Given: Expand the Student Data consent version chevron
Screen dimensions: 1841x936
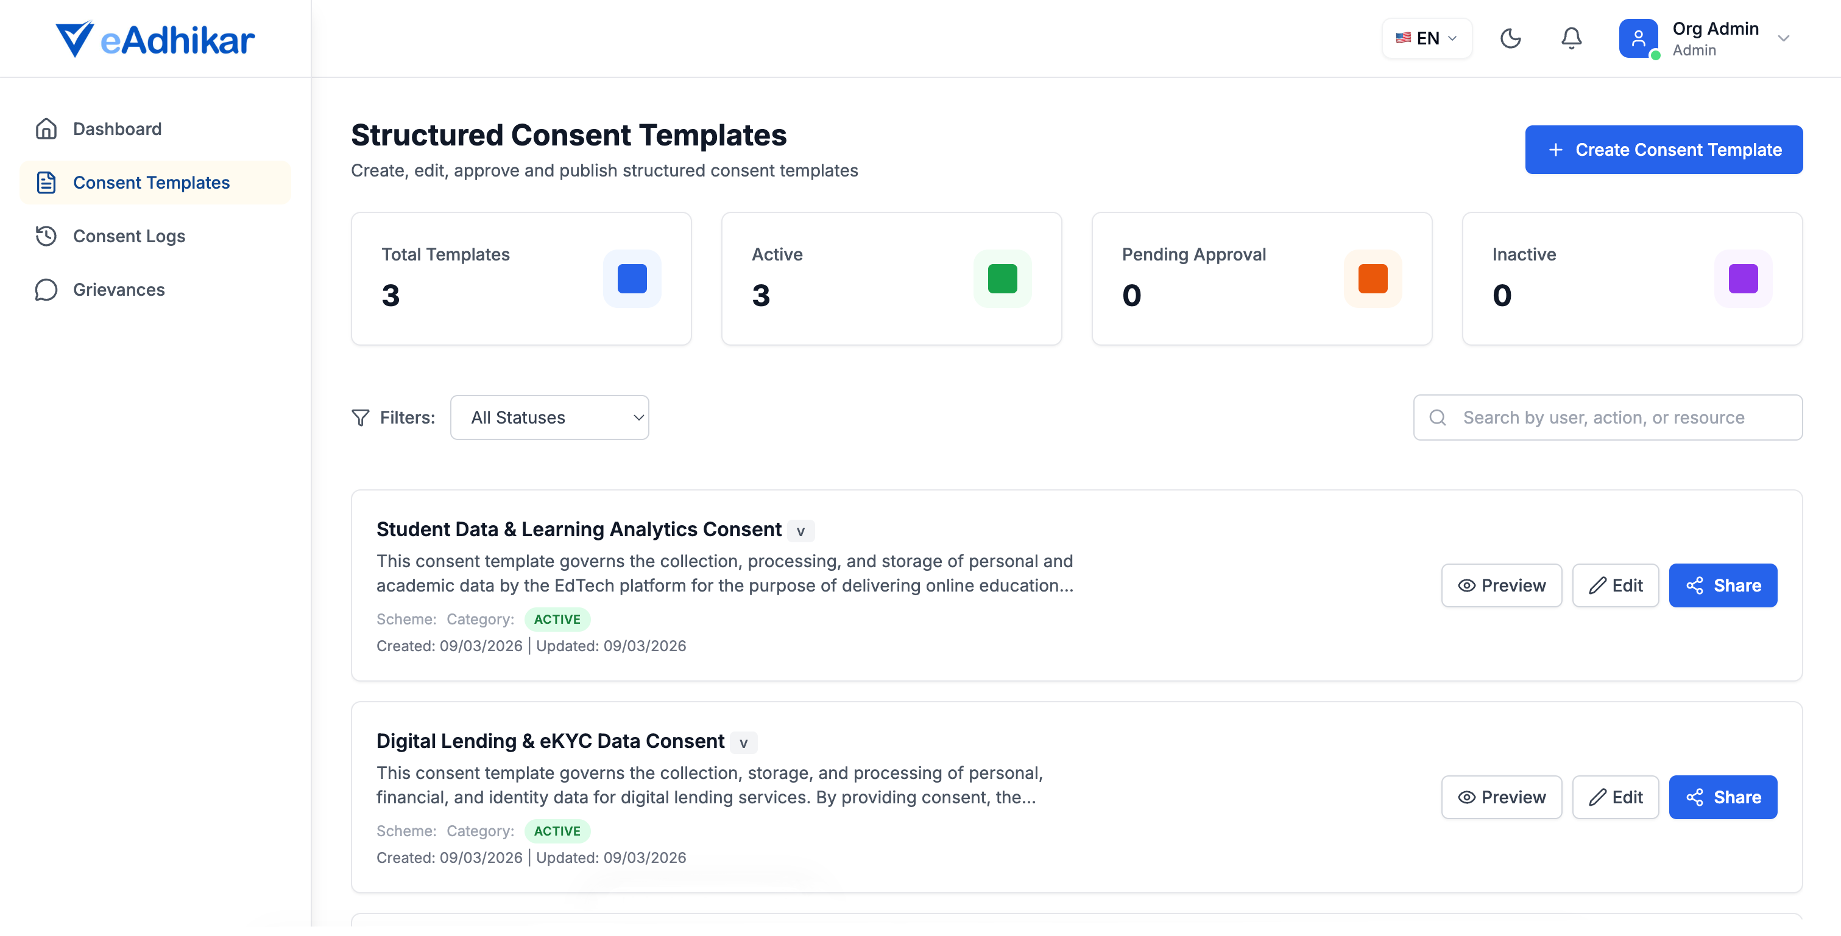Looking at the screenshot, I should [x=800, y=531].
